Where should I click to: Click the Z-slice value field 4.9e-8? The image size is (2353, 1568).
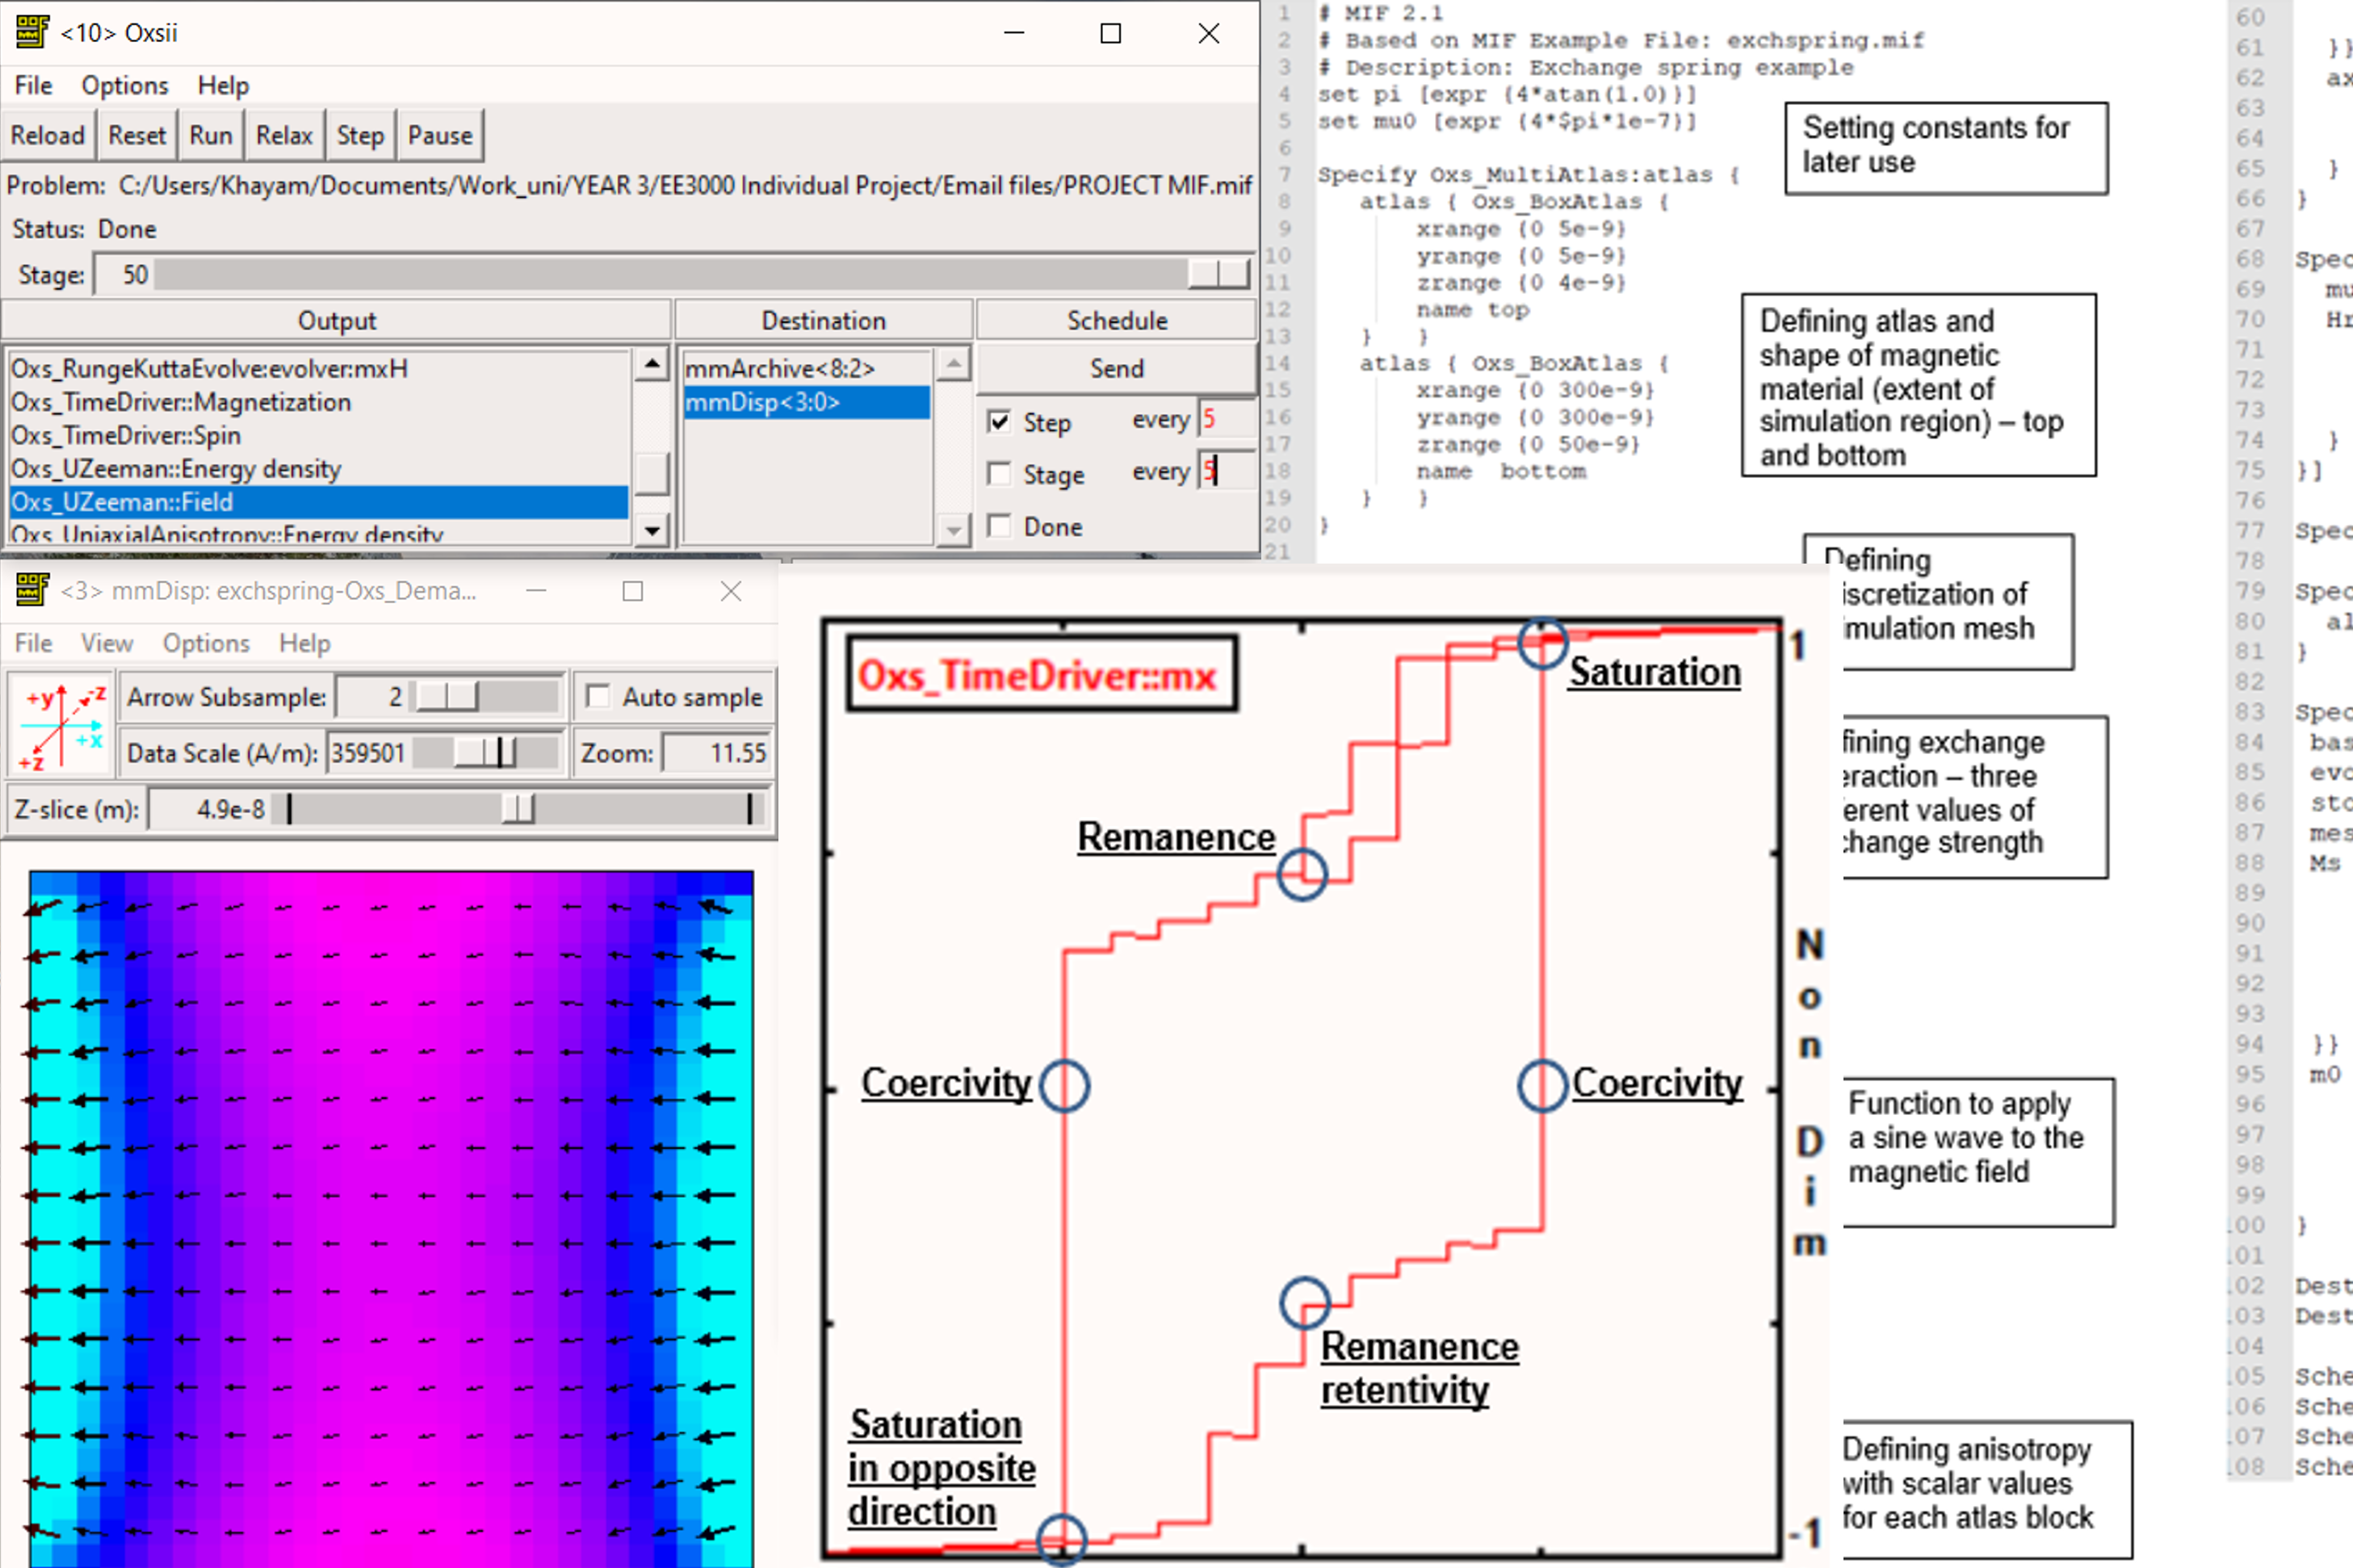(210, 808)
